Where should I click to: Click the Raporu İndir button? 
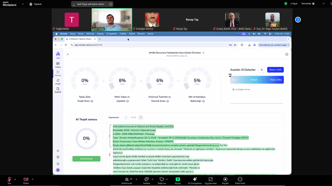[x=275, y=70]
